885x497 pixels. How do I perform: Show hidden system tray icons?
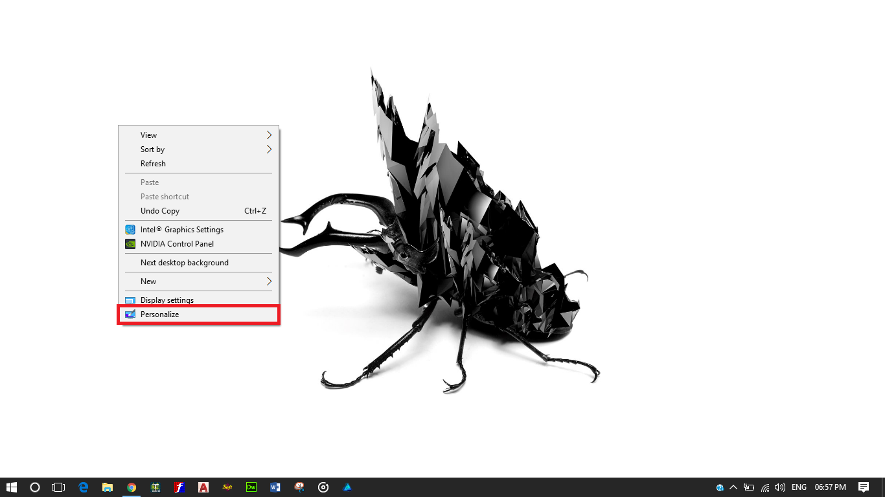pyautogui.click(x=733, y=487)
